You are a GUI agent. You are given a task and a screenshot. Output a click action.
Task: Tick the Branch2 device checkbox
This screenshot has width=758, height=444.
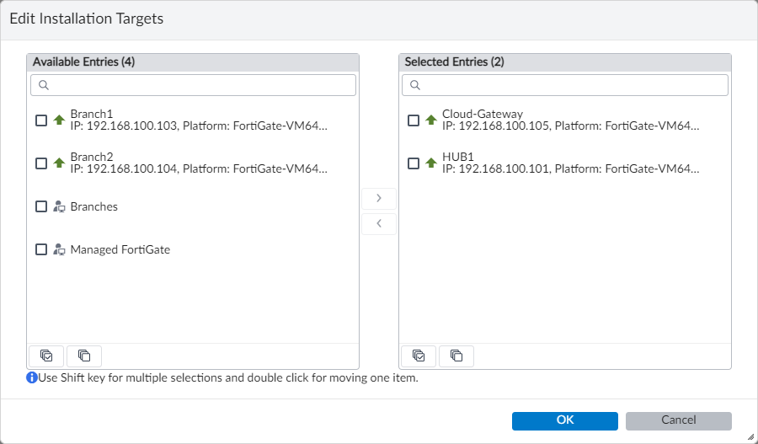[41, 163]
